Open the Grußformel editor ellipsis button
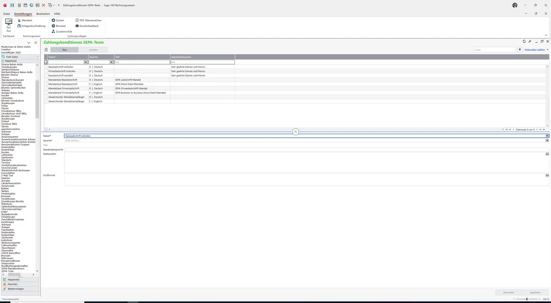Viewport: 551px width, 303px height. tap(547, 175)
